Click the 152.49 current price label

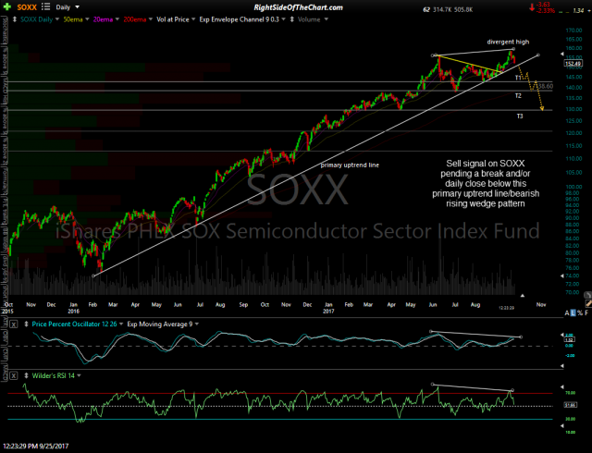(573, 64)
